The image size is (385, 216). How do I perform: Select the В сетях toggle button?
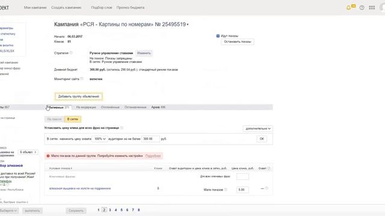tap(73, 119)
